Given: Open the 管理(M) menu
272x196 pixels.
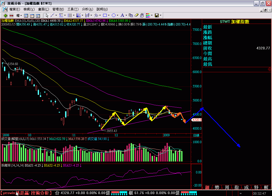Looking at the screenshot, I should pos(58,9).
